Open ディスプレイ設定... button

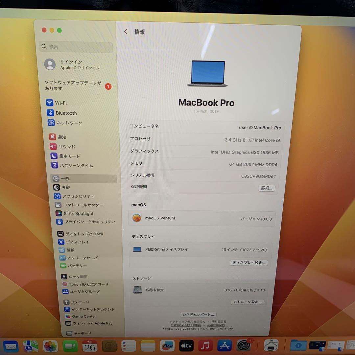coord(249,263)
